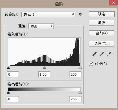Select the white point eyedropper
This screenshot has width=118, height=110.
pos(109,54)
